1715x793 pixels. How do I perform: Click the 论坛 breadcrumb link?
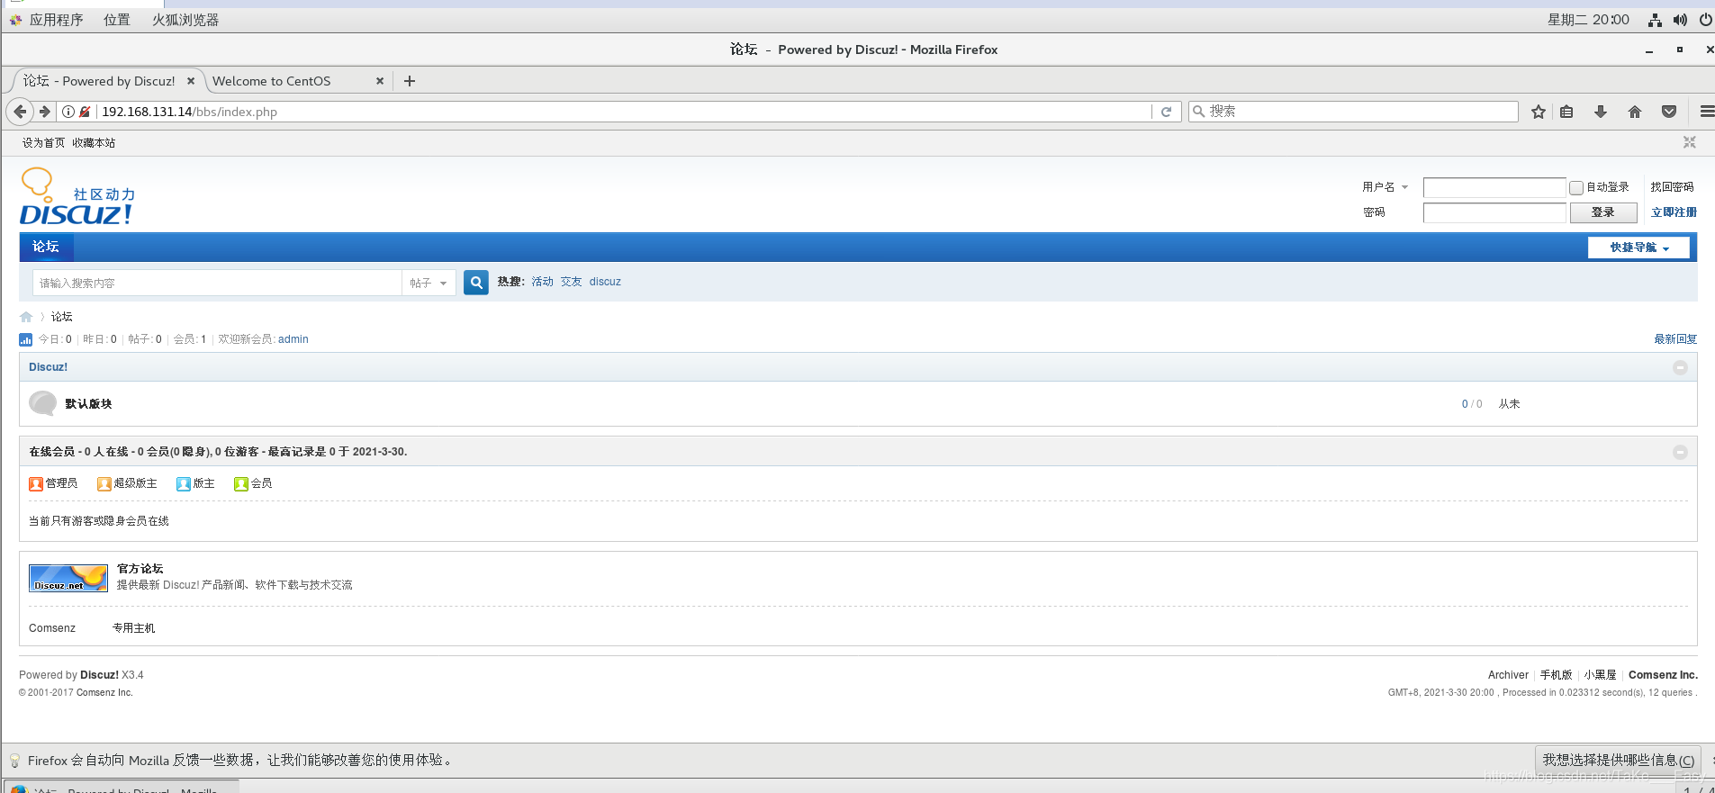62,317
